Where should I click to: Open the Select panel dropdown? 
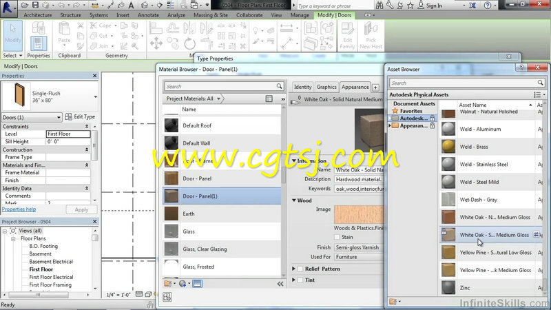12,56
